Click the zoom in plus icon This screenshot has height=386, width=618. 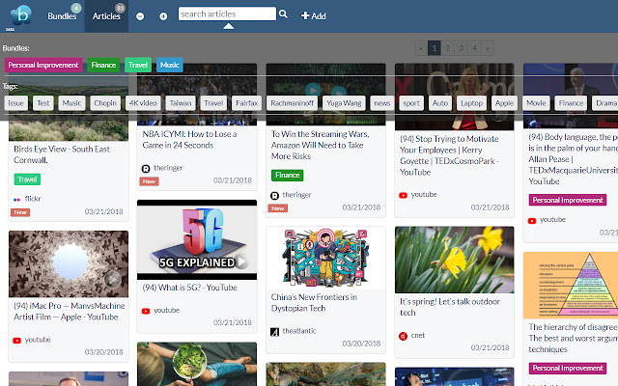(x=162, y=16)
